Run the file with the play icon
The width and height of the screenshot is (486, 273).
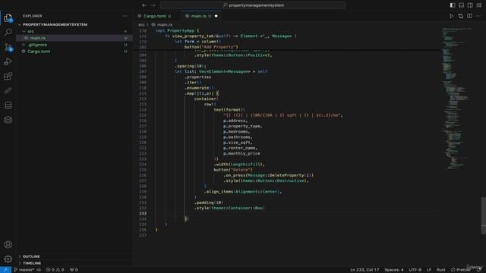click(x=452, y=16)
